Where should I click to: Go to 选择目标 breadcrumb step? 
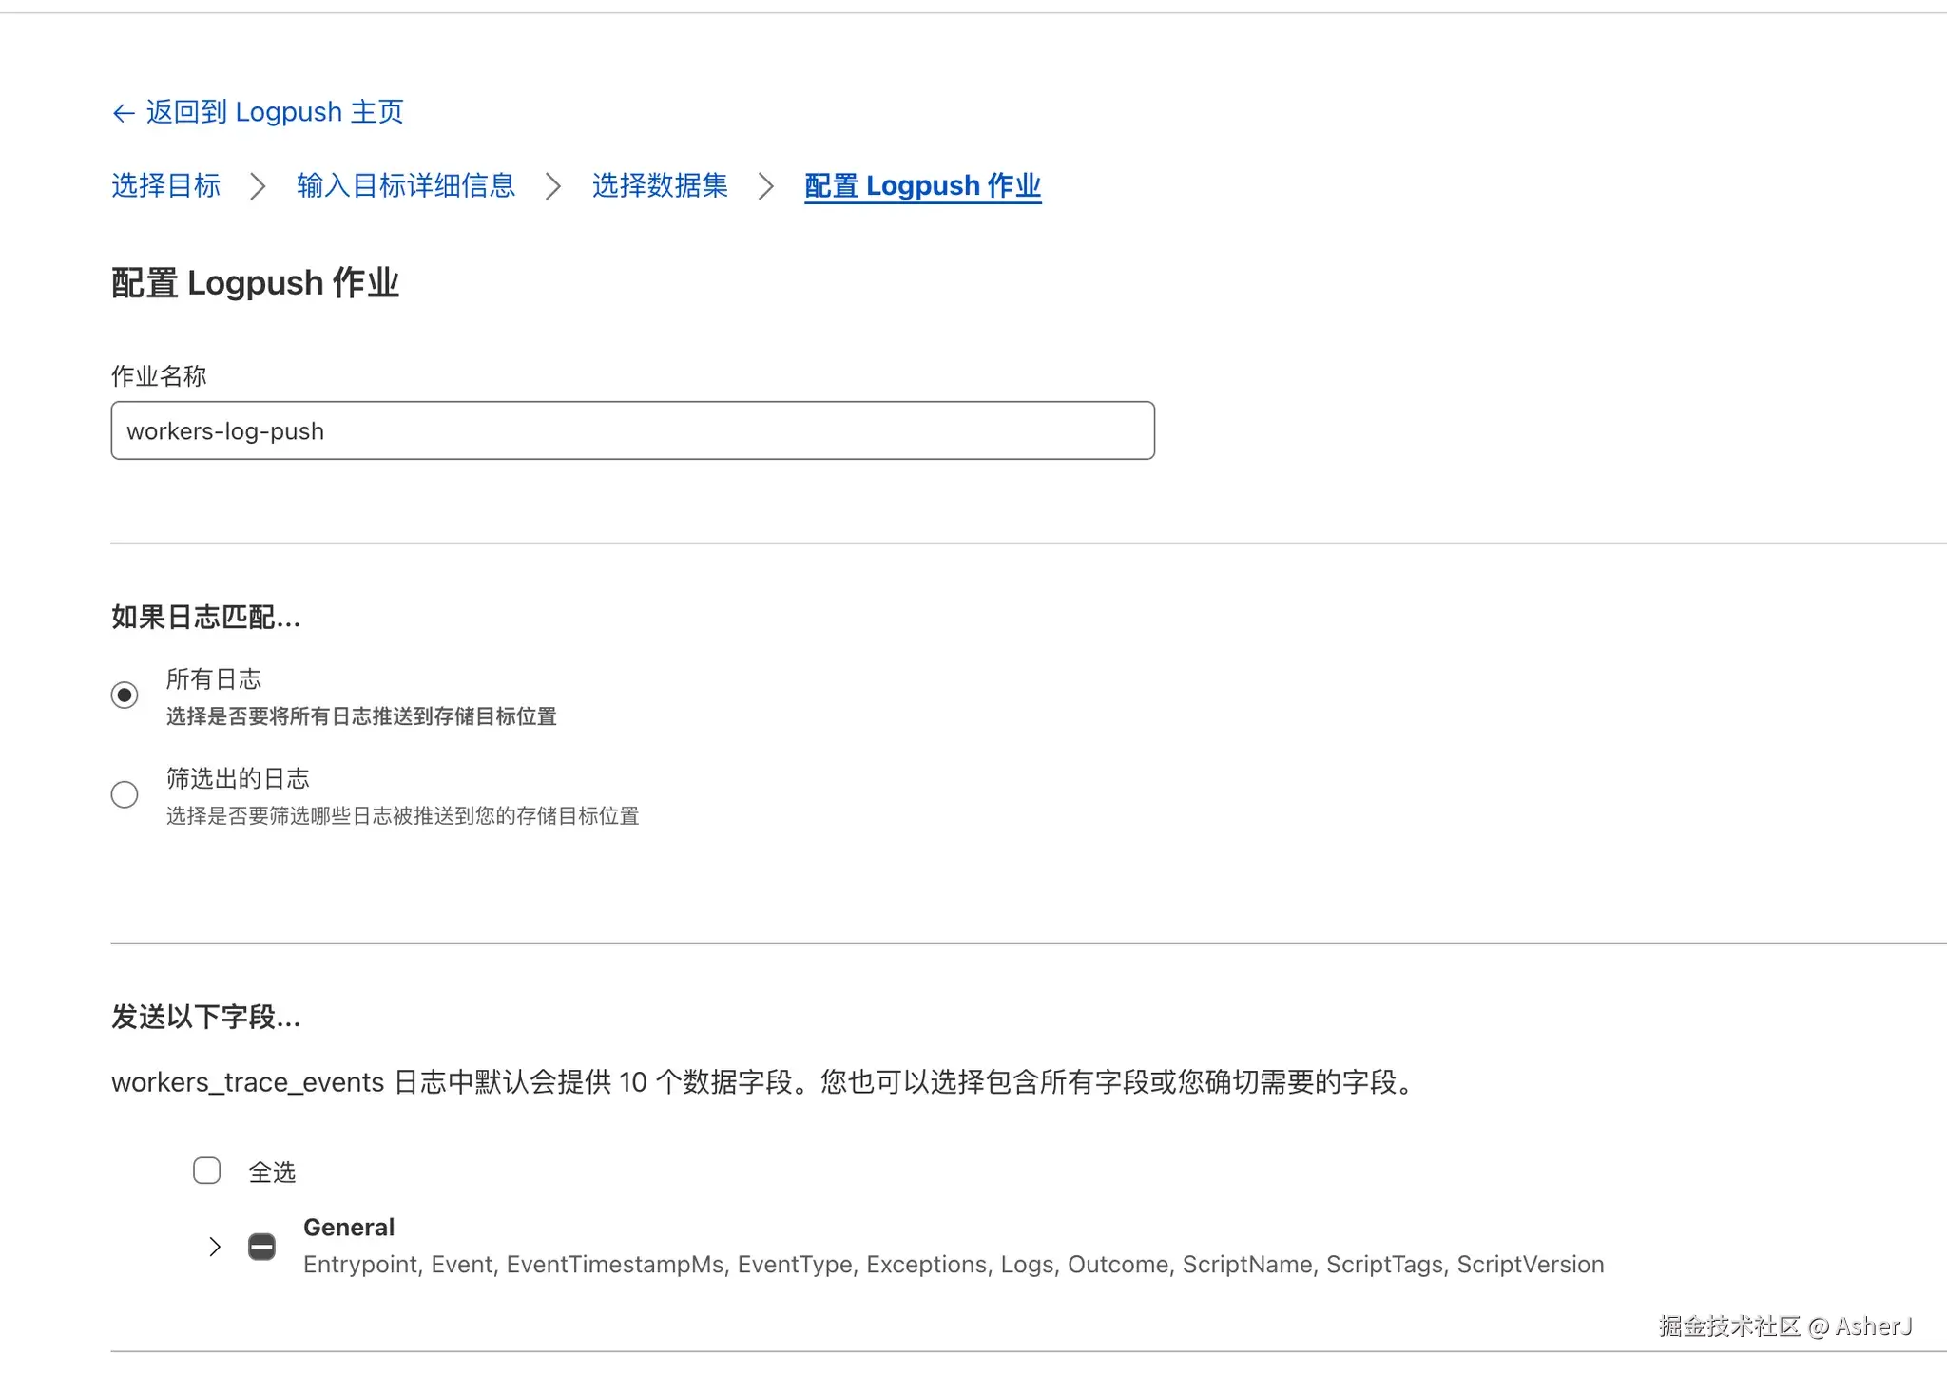click(165, 185)
